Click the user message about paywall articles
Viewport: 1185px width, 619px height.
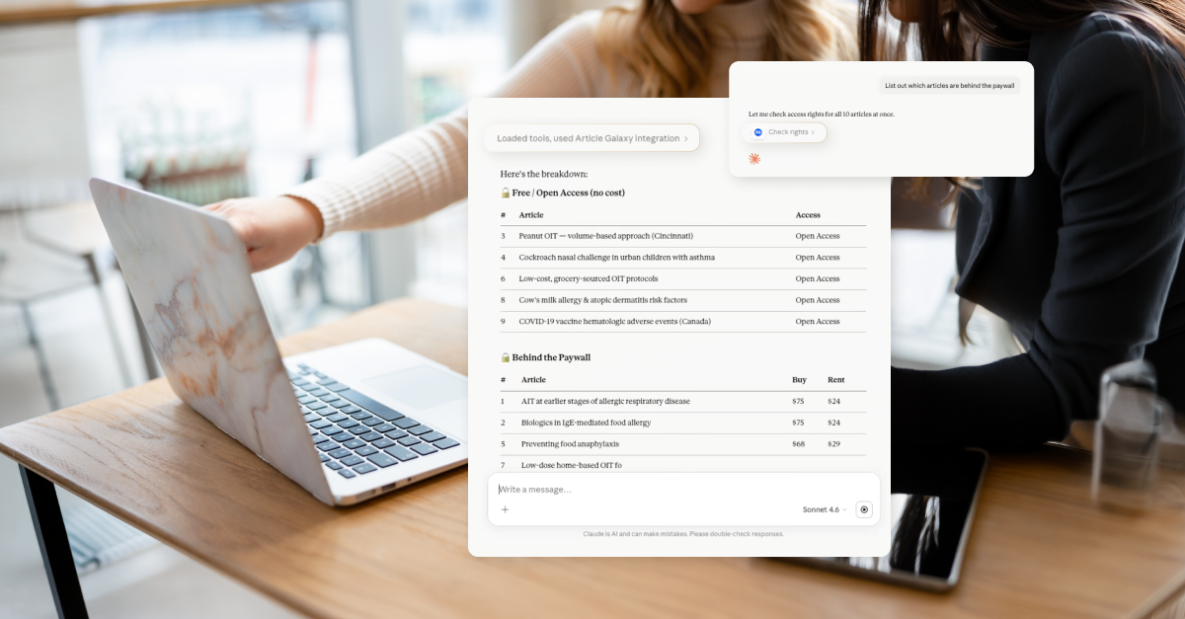[949, 86]
